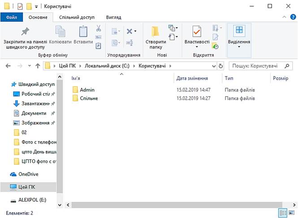Open the Спільний доступ ribbon tab
This screenshot has height=218, width=298.
(77, 17)
